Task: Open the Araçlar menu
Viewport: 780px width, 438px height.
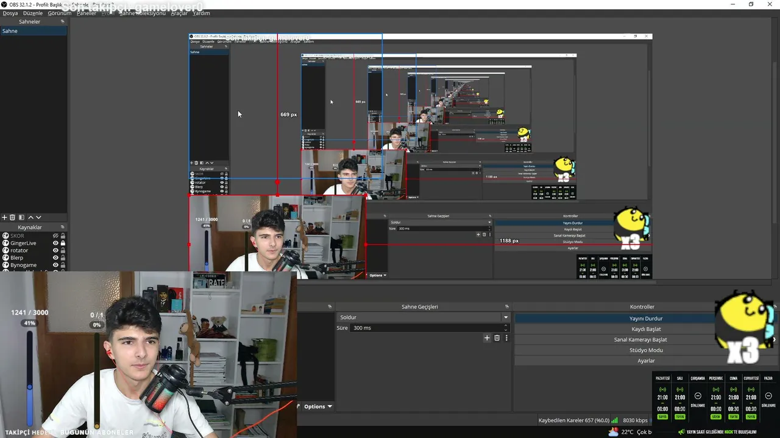Action: coord(179,13)
